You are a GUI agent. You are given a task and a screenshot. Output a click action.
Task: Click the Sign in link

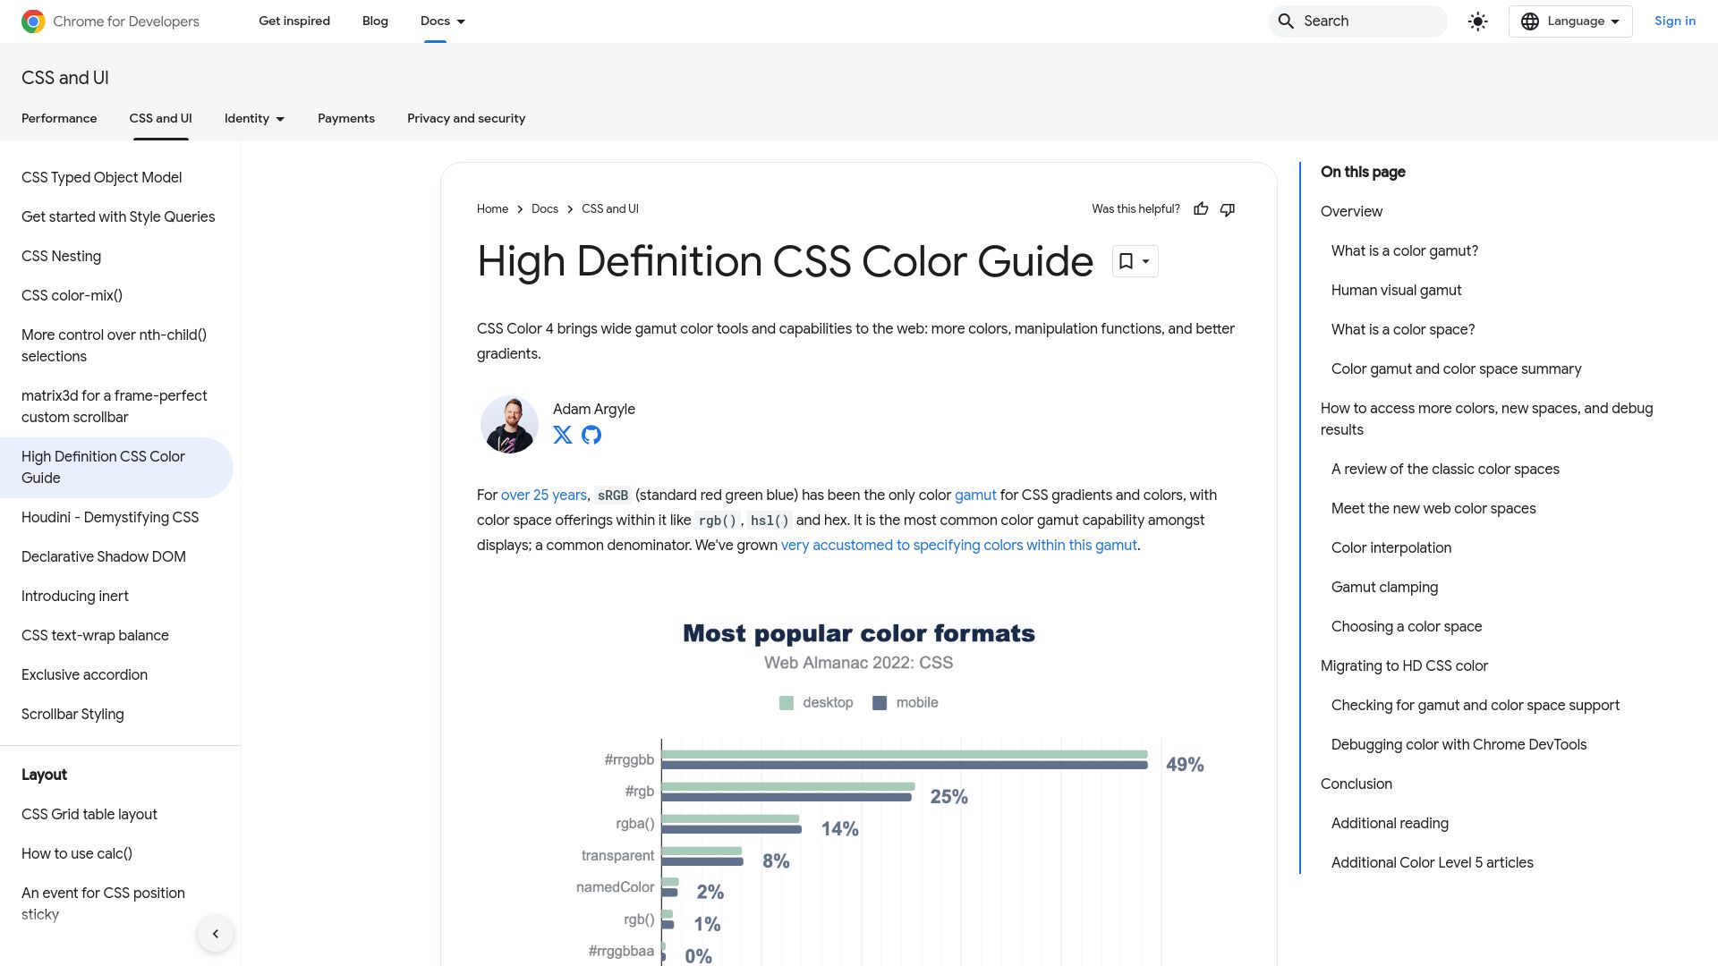tap(1675, 21)
